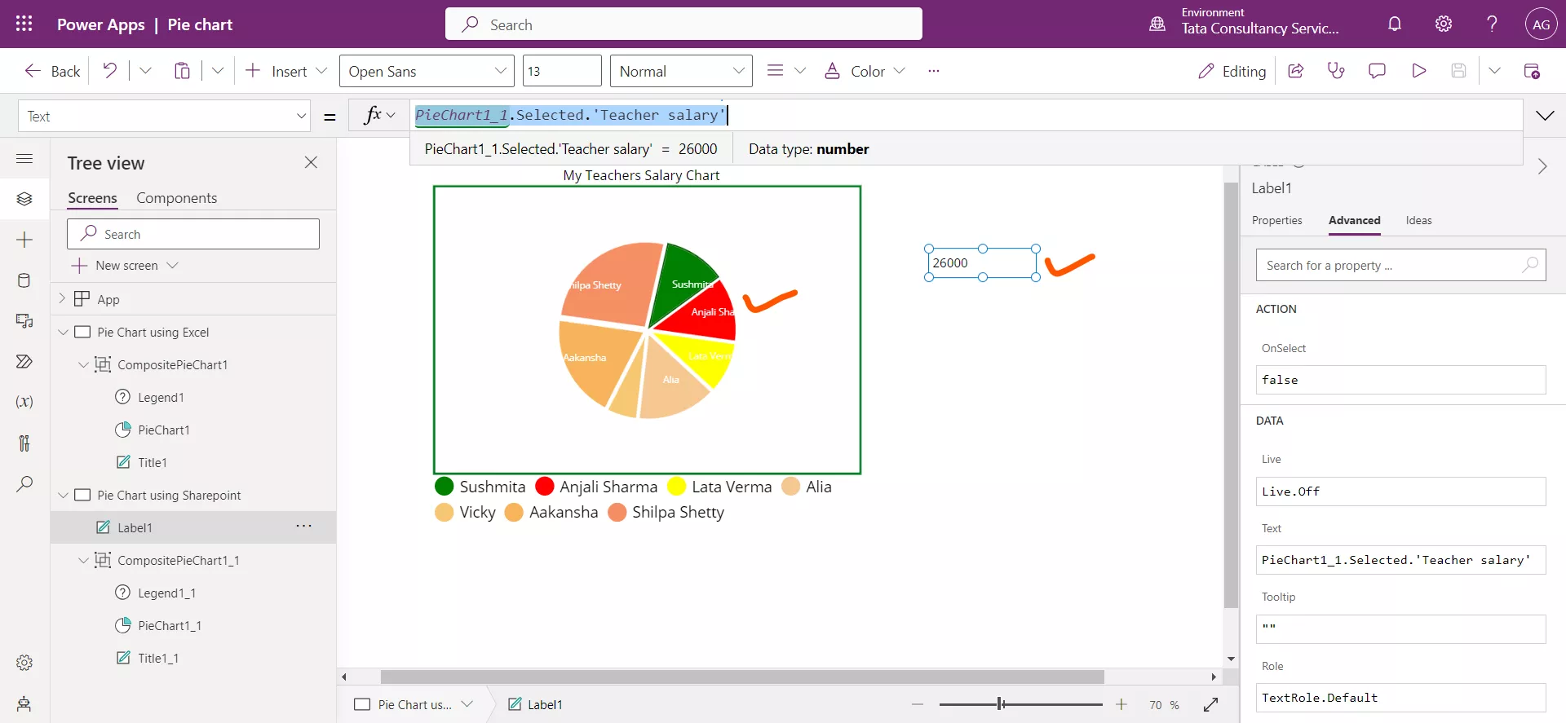1566x723 pixels.
Task: Open the Text property selector dropdown
Action: (165, 117)
